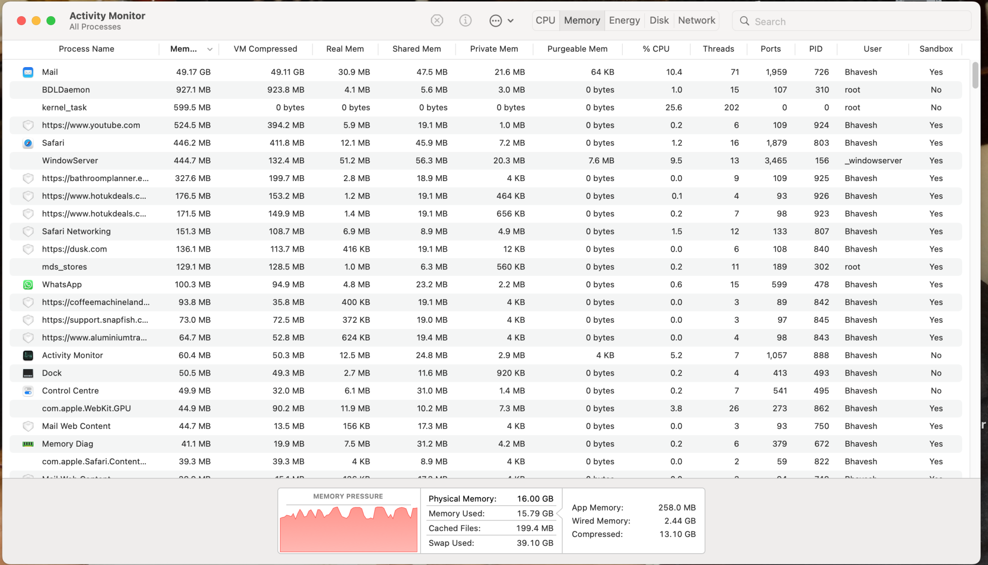This screenshot has width=988, height=565.
Task: Toggle Memory column sort arrow
Action: (209, 49)
